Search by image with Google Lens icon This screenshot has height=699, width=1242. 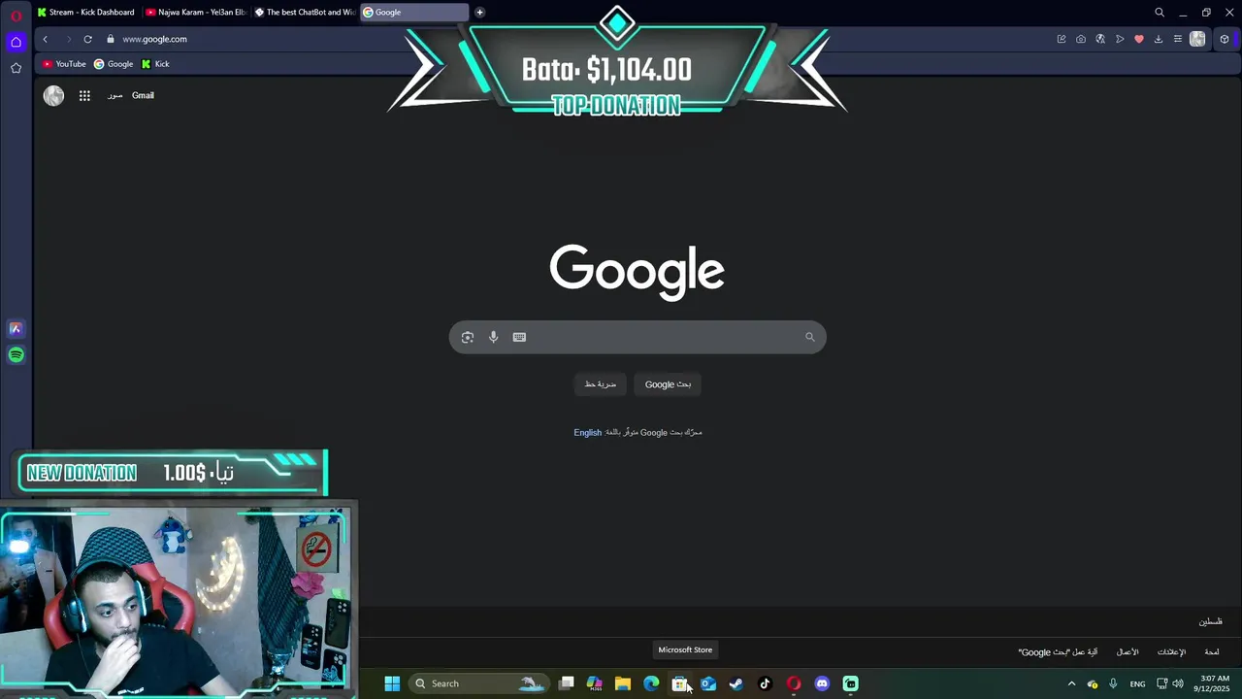[x=468, y=337]
